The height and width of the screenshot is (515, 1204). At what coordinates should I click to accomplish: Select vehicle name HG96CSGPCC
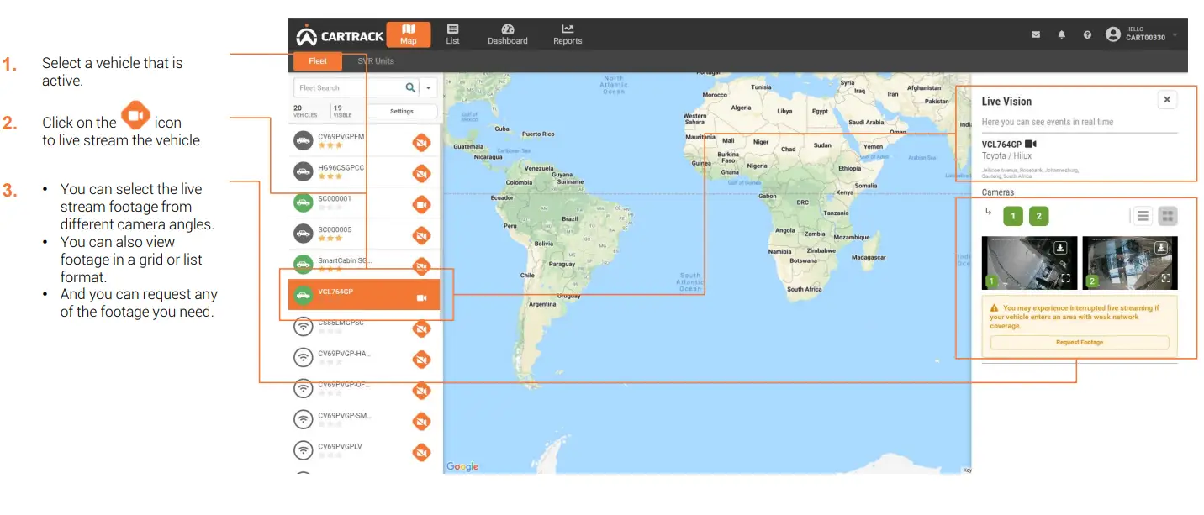[x=341, y=167]
